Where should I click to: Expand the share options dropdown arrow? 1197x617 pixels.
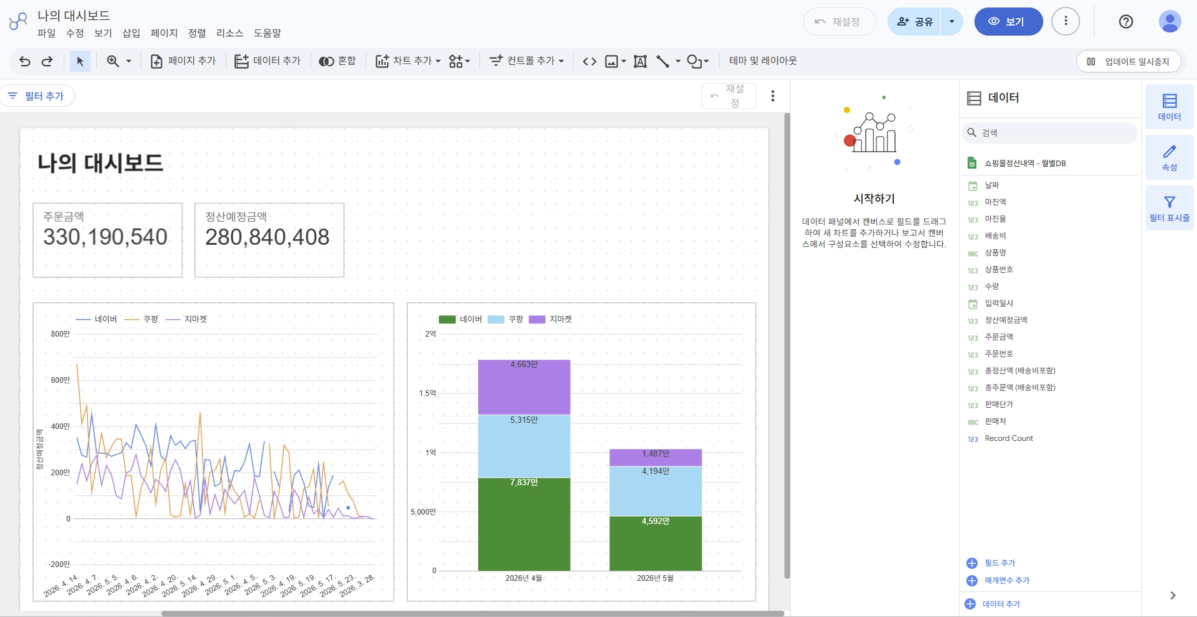coord(952,22)
